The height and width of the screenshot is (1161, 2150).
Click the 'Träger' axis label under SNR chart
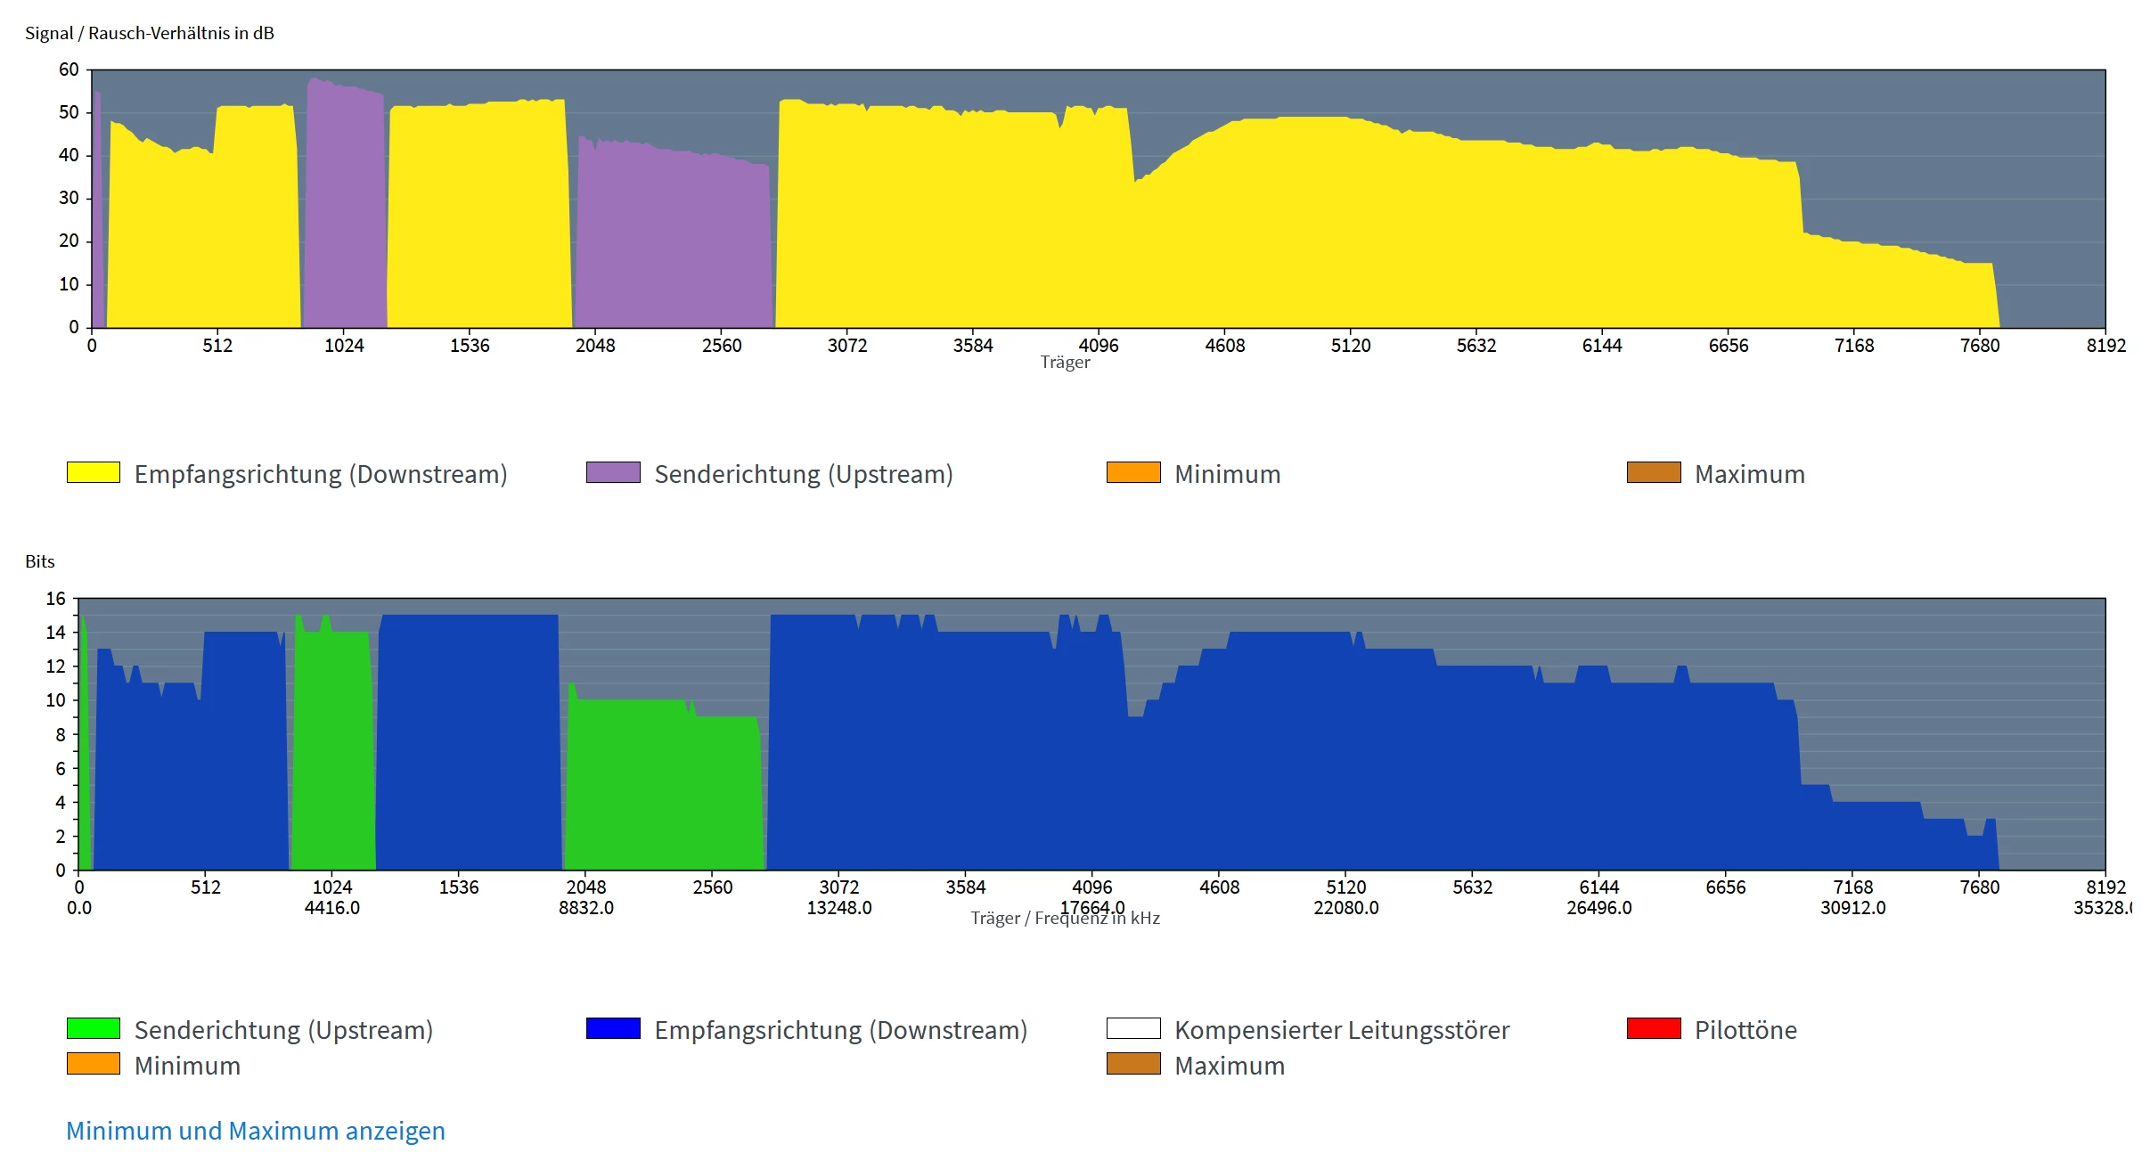(1065, 363)
